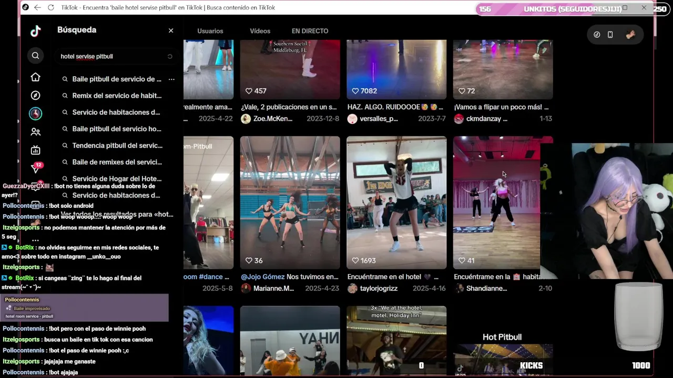Select suggestion 'Baile de remixes del servici...'
Image resolution: width=673 pixels, height=378 pixels.
(117, 162)
